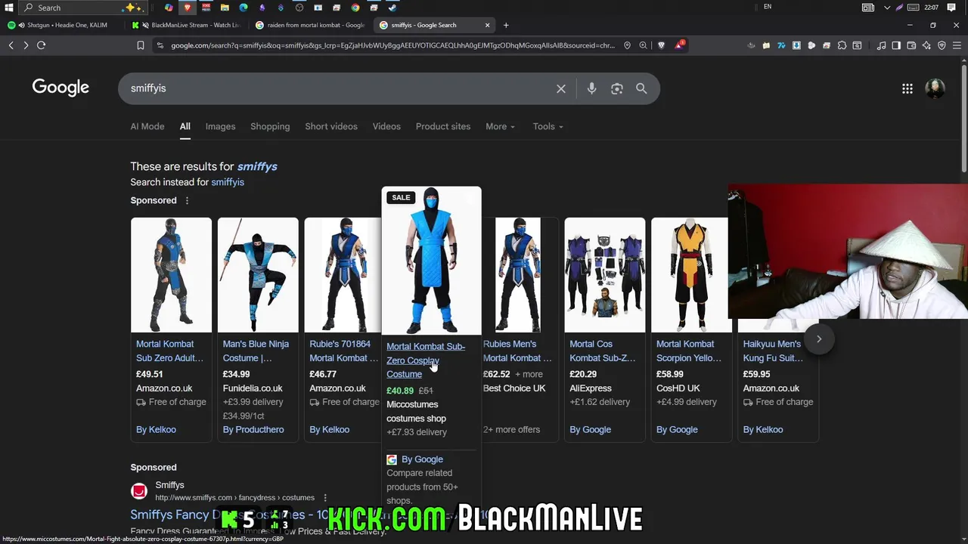The height and width of the screenshot is (544, 968).
Task: Reload the current page
Action: [x=42, y=45]
